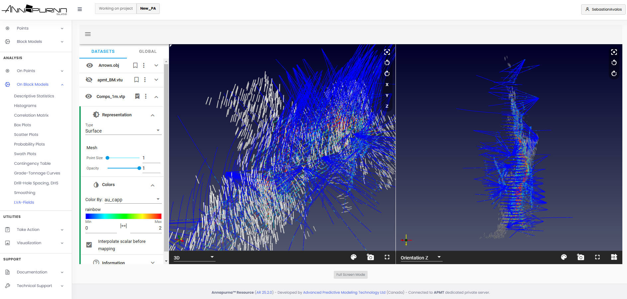The image size is (627, 299).
Task: Open more options for apmt_BM.vtu
Action: pos(145,80)
